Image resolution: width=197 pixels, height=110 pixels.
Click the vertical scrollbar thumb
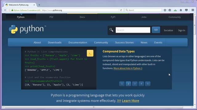tap(195, 26)
